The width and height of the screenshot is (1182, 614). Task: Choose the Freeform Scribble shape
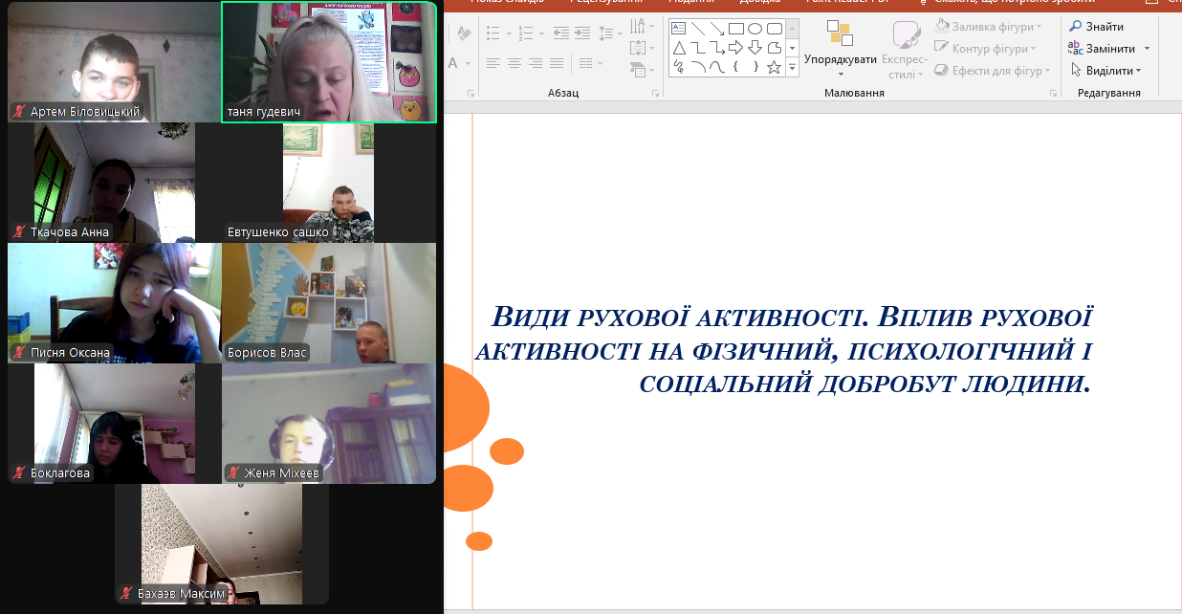(x=679, y=66)
